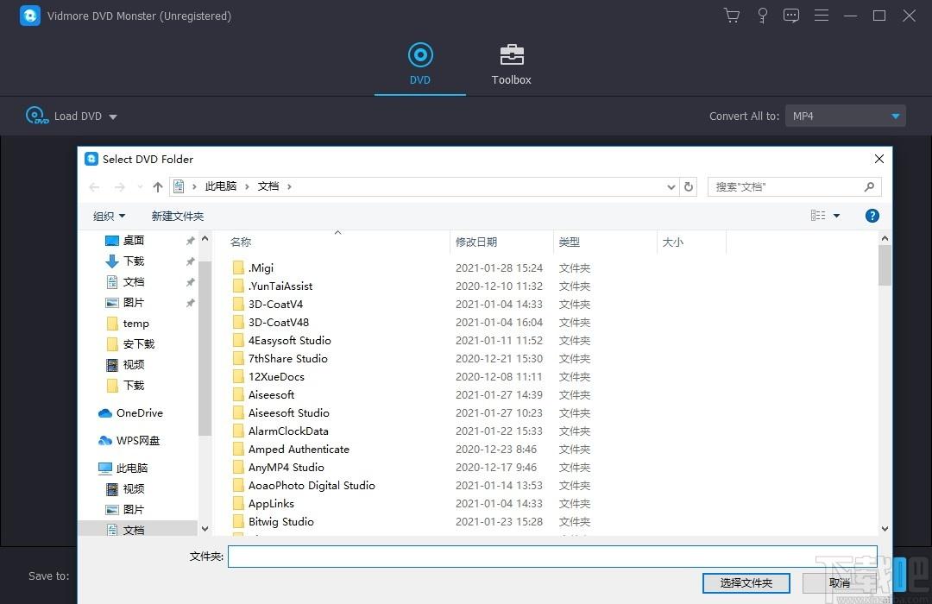Image resolution: width=932 pixels, height=604 pixels.
Task: Select the AoaoPhoto Digital Studio folder
Action: pyautogui.click(x=312, y=486)
